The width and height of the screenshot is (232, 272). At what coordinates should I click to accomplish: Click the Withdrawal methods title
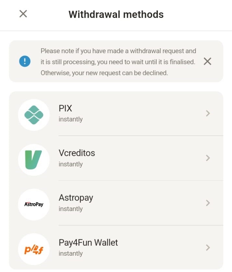click(x=116, y=14)
